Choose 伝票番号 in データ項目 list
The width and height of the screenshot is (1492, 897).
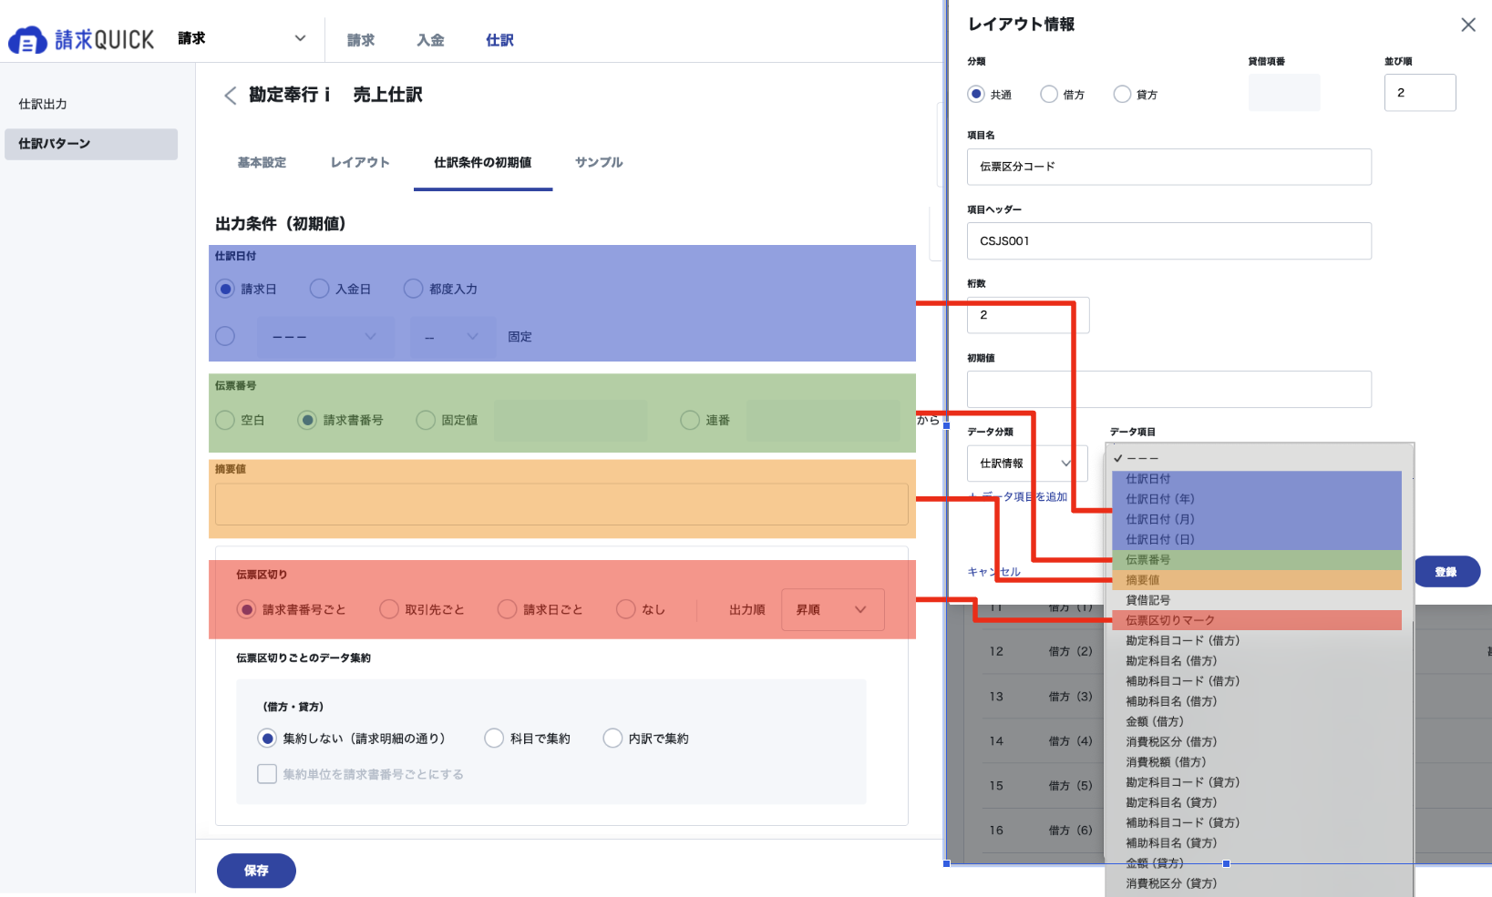click(1257, 560)
